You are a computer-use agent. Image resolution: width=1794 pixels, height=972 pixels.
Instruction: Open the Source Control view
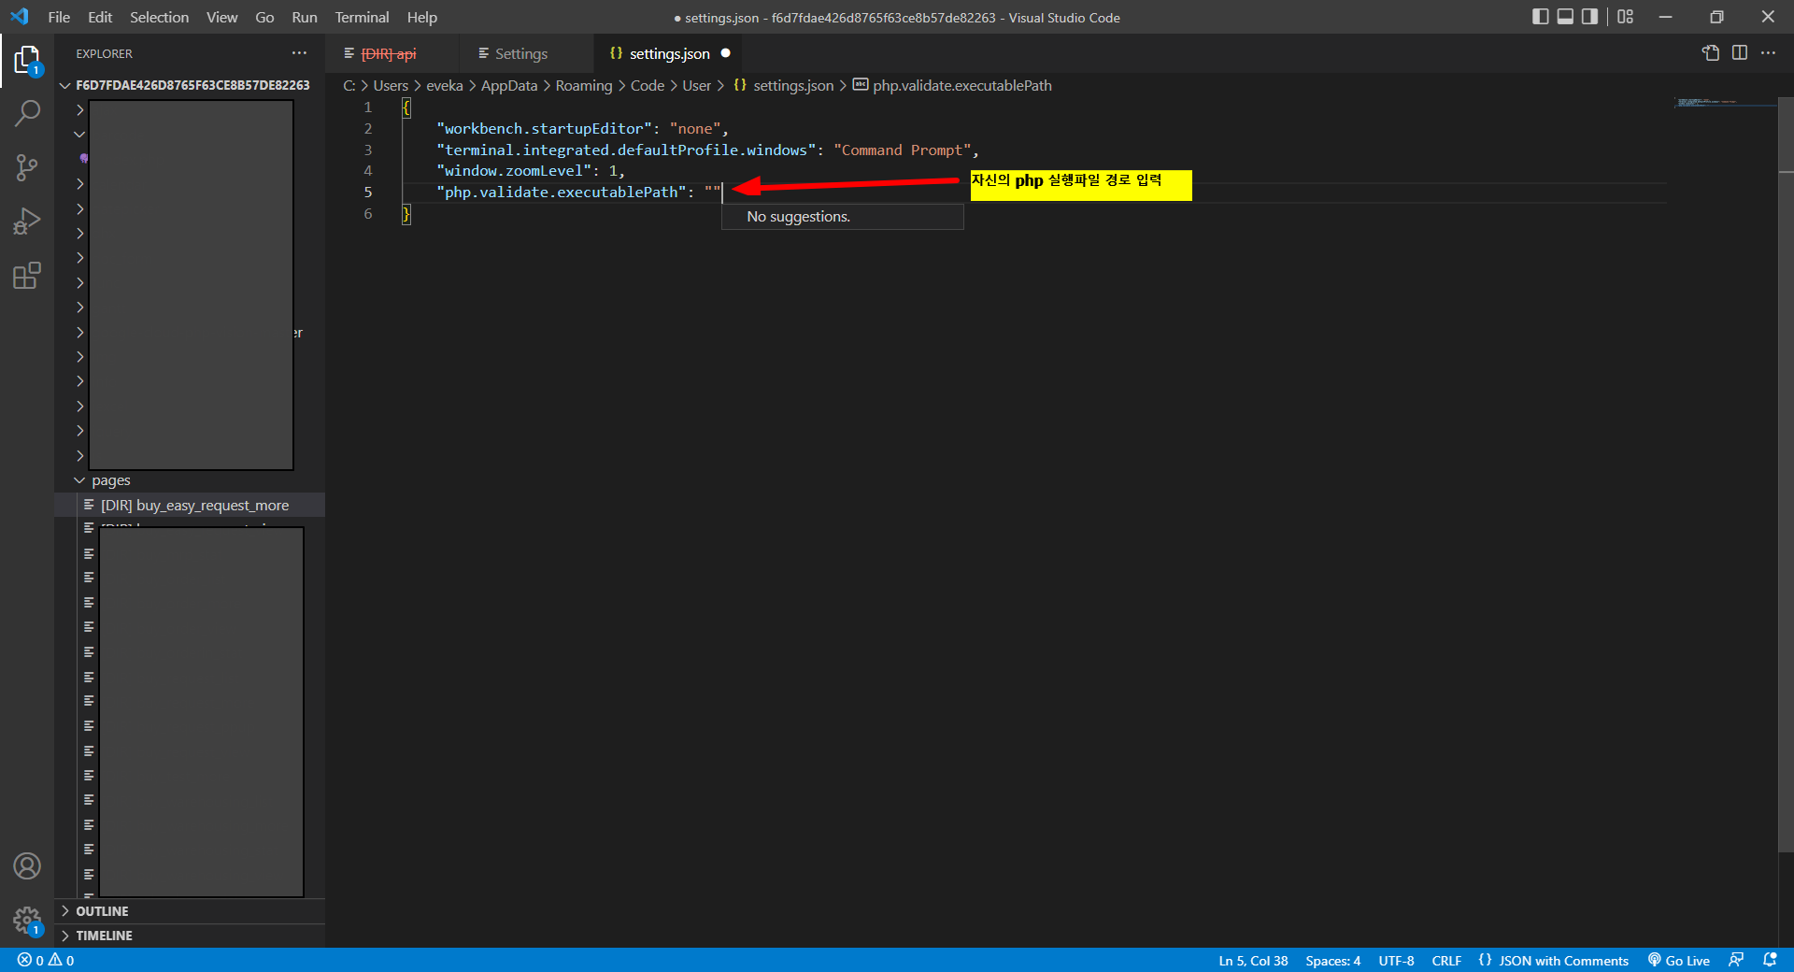pyautogui.click(x=27, y=166)
